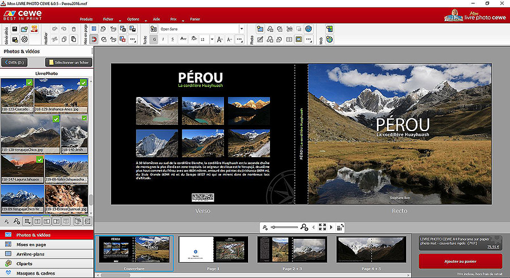Click the photo edit pencil icon
510x278 pixels.
[260, 39]
